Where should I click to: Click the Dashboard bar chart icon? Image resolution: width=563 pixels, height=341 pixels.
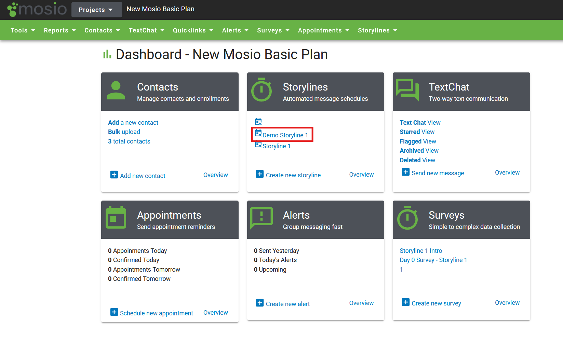107,54
